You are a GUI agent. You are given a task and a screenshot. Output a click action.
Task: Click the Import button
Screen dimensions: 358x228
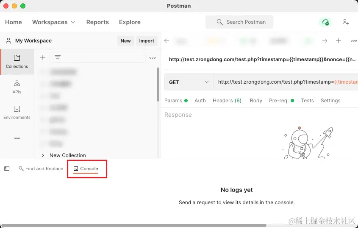147,41
